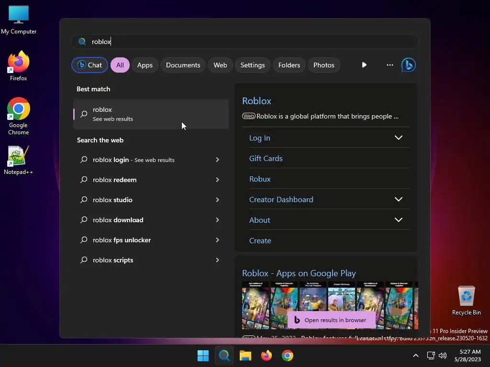Open the Robux link
The width and height of the screenshot is (490, 367).
point(260,179)
